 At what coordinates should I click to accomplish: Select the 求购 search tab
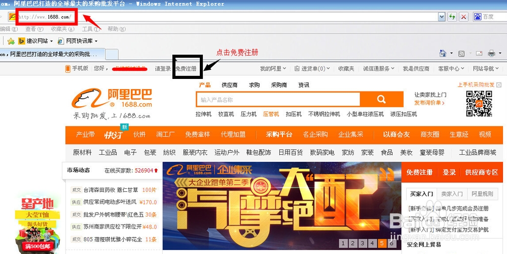pyautogui.click(x=254, y=85)
